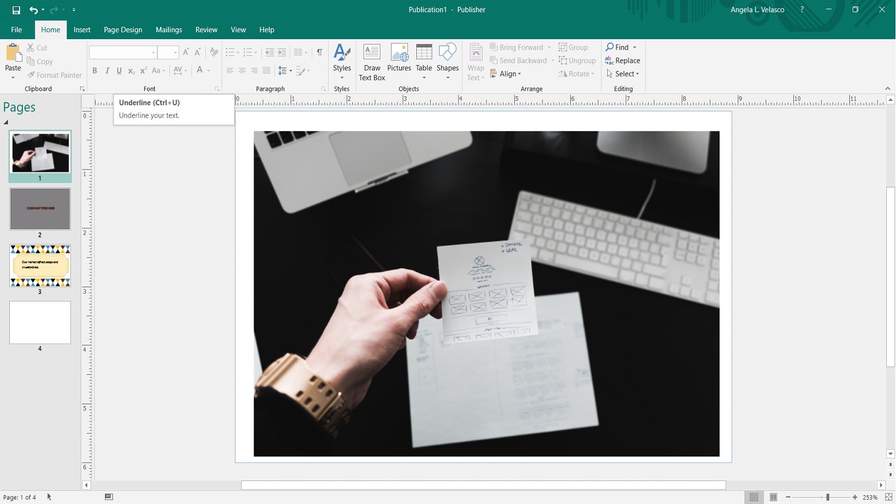Switch to the Mailings tab
This screenshot has height=504, width=896.
click(x=168, y=29)
